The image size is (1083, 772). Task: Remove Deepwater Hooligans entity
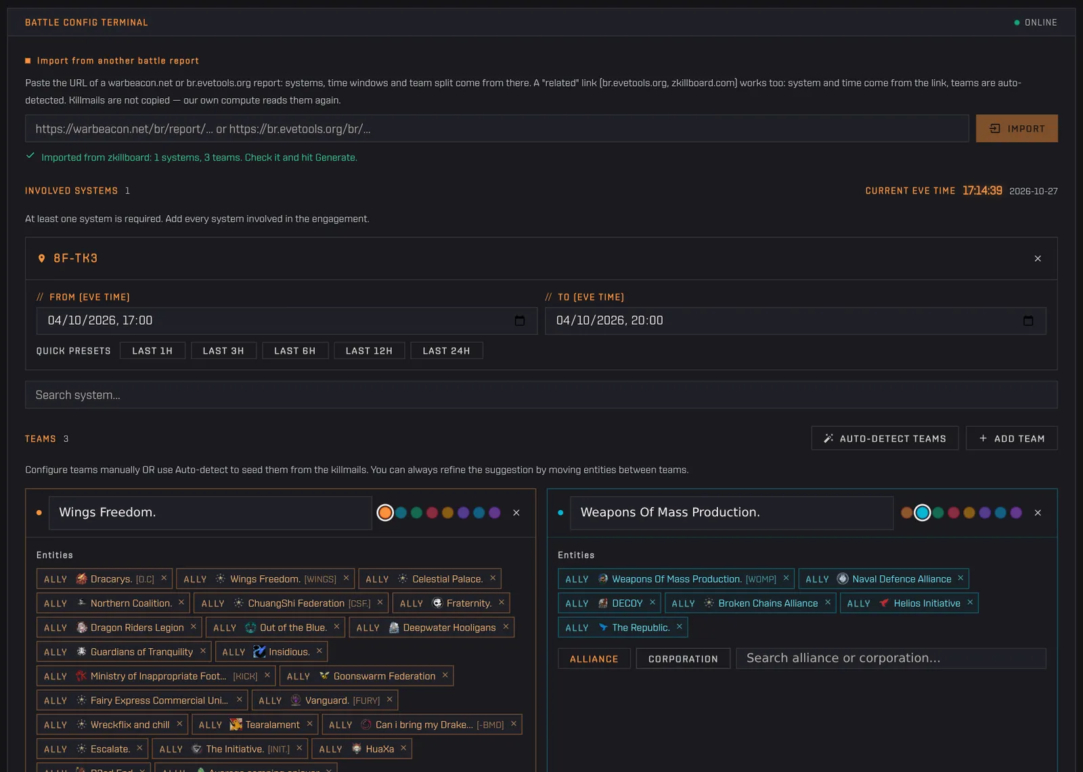tap(506, 627)
